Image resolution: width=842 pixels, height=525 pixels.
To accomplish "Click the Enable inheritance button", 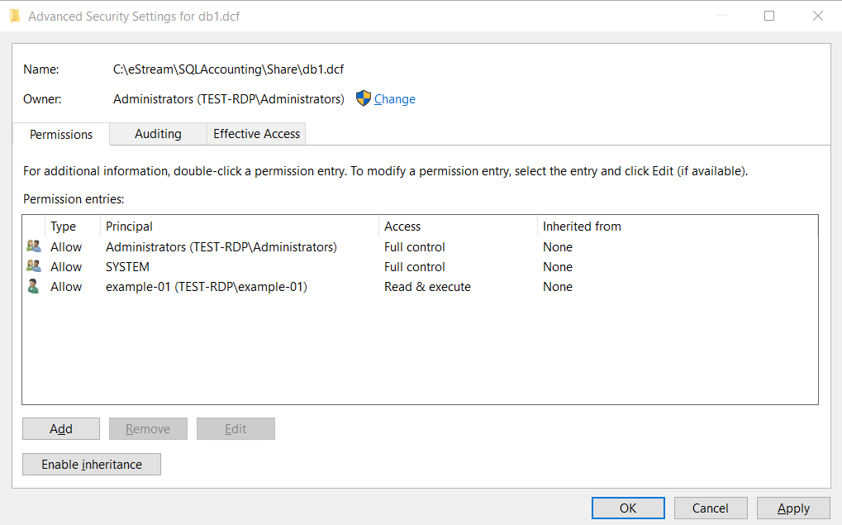I will point(92,465).
